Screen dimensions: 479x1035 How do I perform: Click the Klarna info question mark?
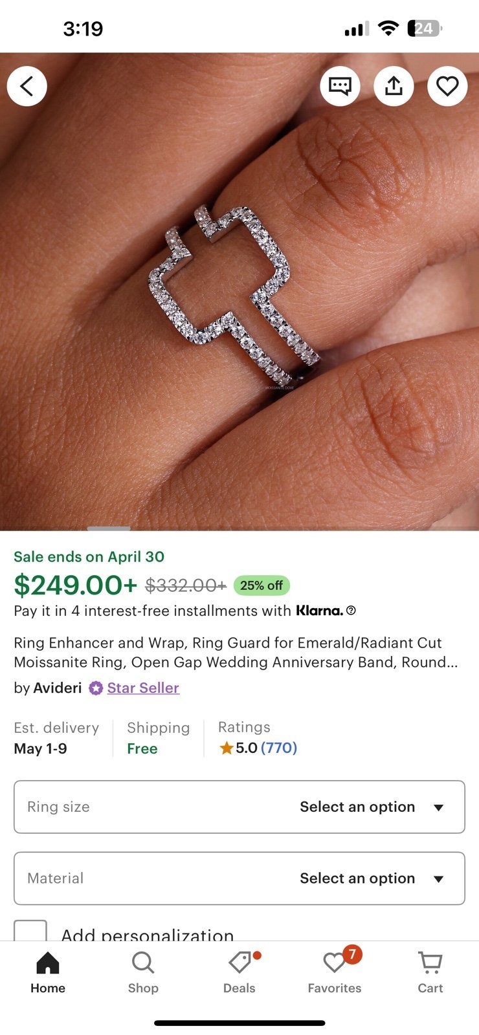(351, 611)
